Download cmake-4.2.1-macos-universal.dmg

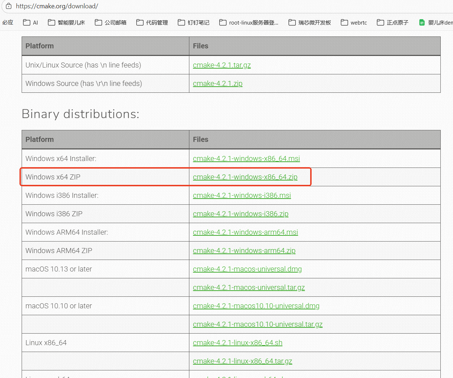[247, 269]
